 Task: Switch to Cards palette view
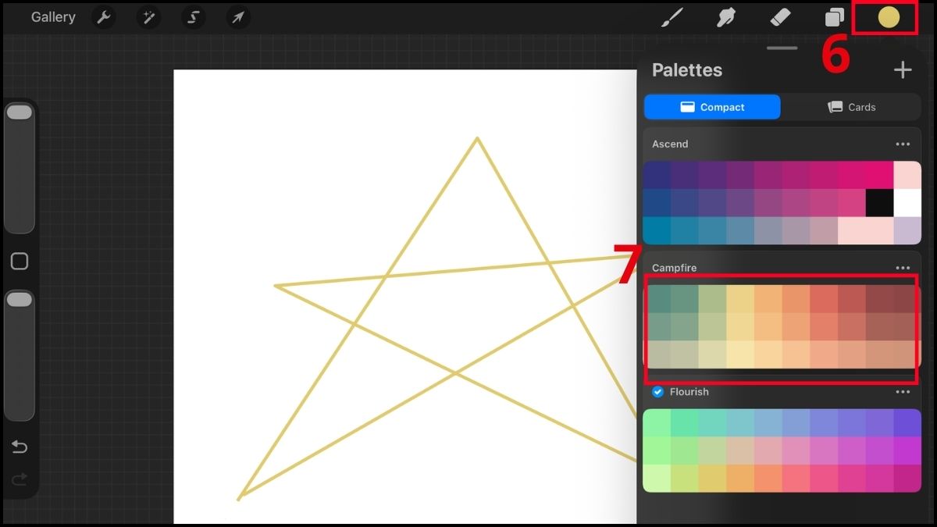851,107
